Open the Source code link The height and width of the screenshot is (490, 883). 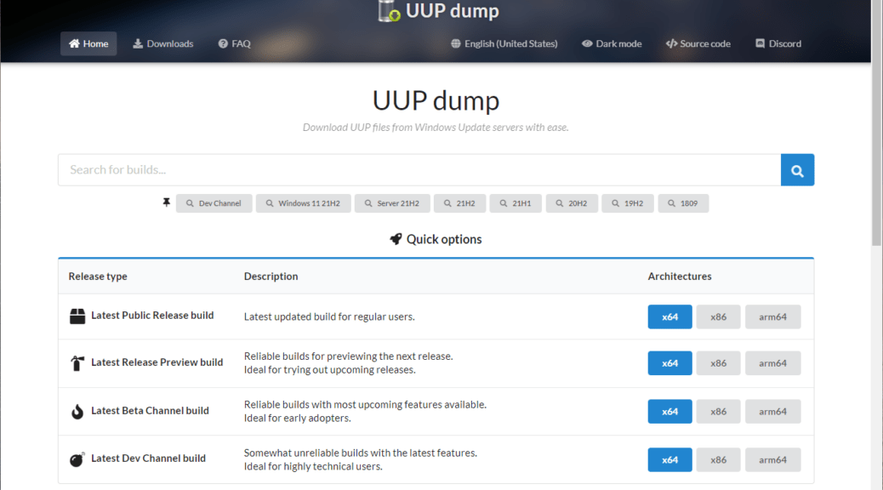(x=698, y=43)
